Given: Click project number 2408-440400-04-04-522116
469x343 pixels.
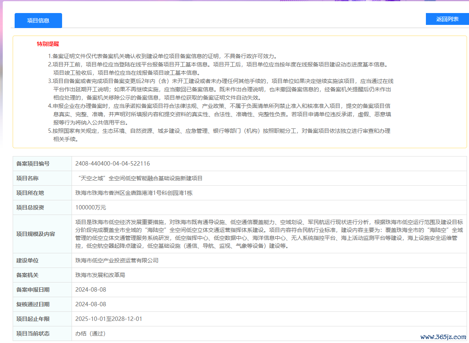Looking at the screenshot, I should pos(113,164).
